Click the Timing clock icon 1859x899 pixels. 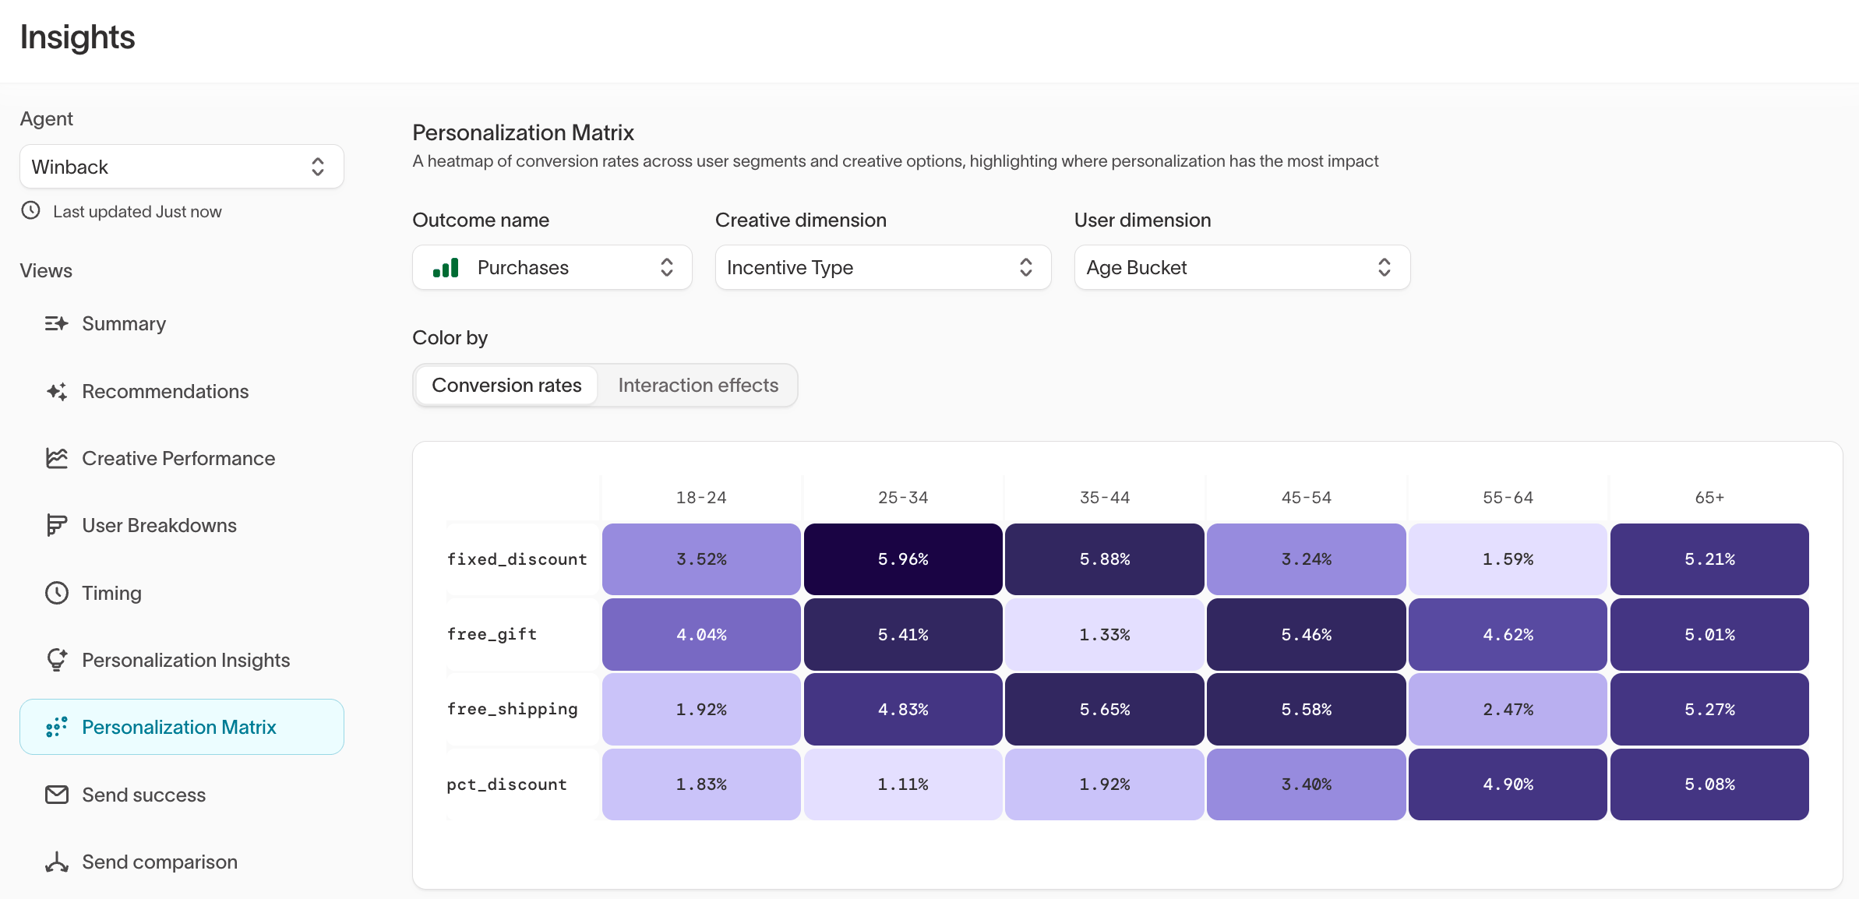coord(56,593)
